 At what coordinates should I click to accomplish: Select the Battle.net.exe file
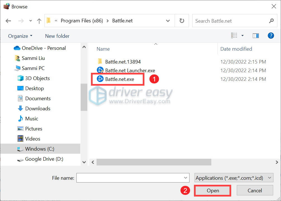(120, 79)
